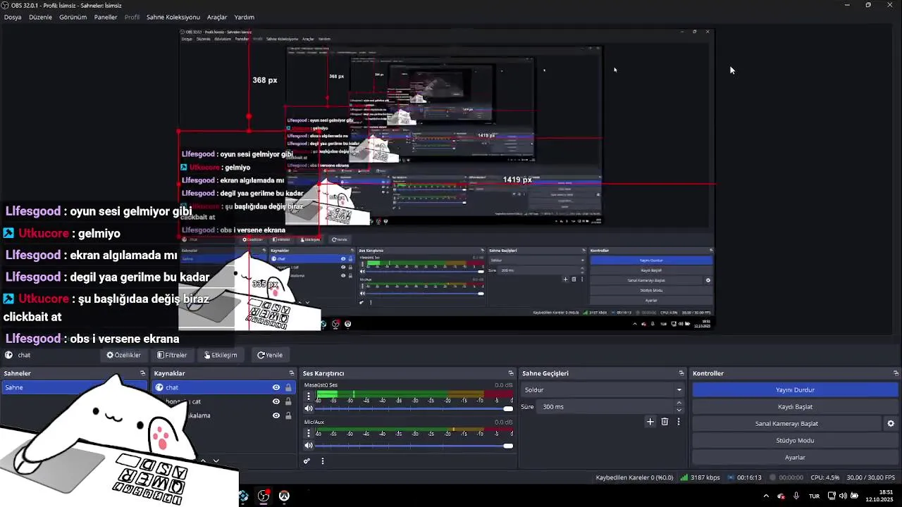
Task: Open Masaüstü Ses options menu dots
Action: tap(308, 396)
